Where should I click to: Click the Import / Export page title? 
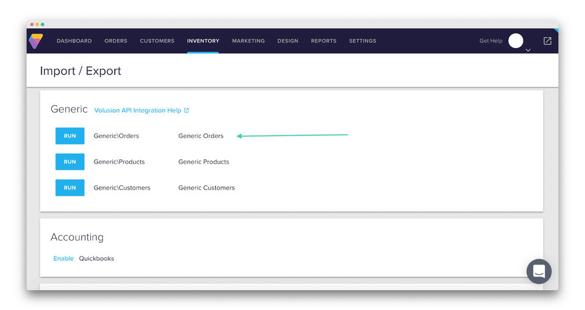80,71
